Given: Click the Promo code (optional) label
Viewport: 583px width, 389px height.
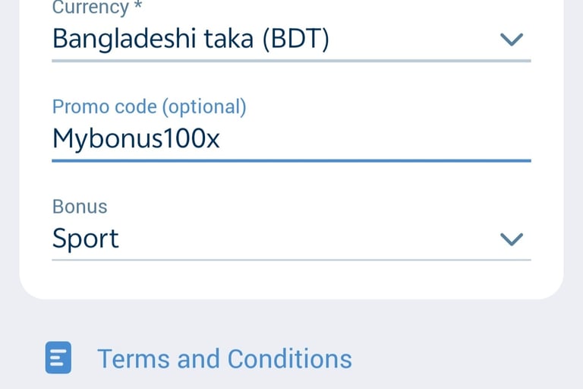Looking at the screenshot, I should tap(149, 107).
